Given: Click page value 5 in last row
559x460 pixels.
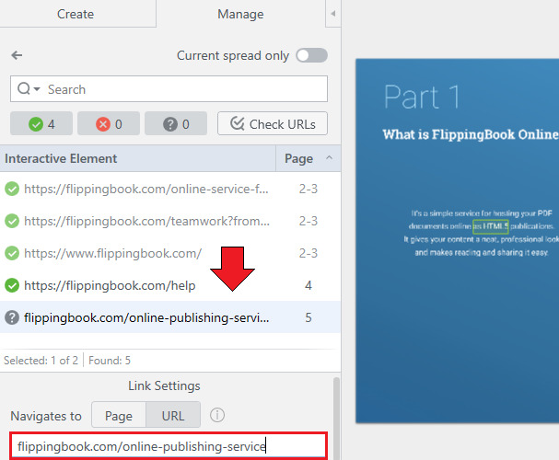Looking at the screenshot, I should tap(308, 317).
